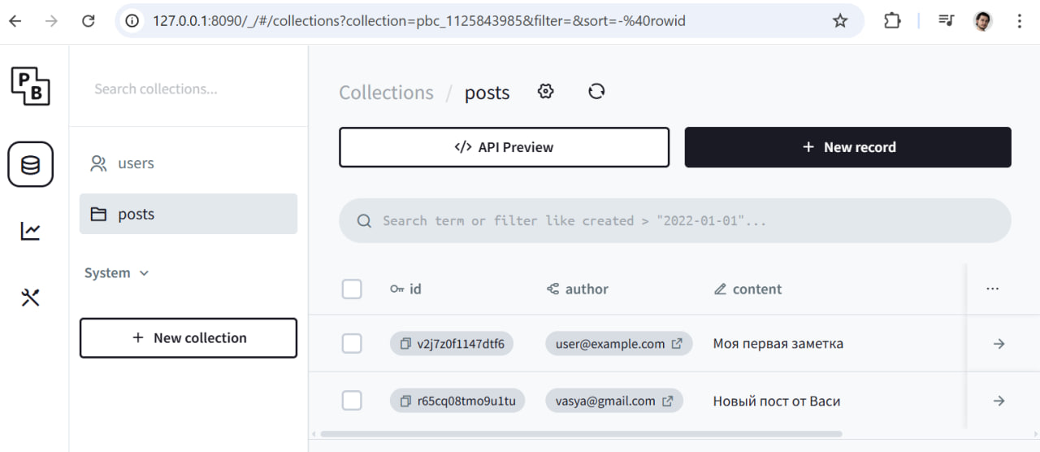Sort the table by the id column
This screenshot has width=1040, height=452.
click(x=405, y=289)
